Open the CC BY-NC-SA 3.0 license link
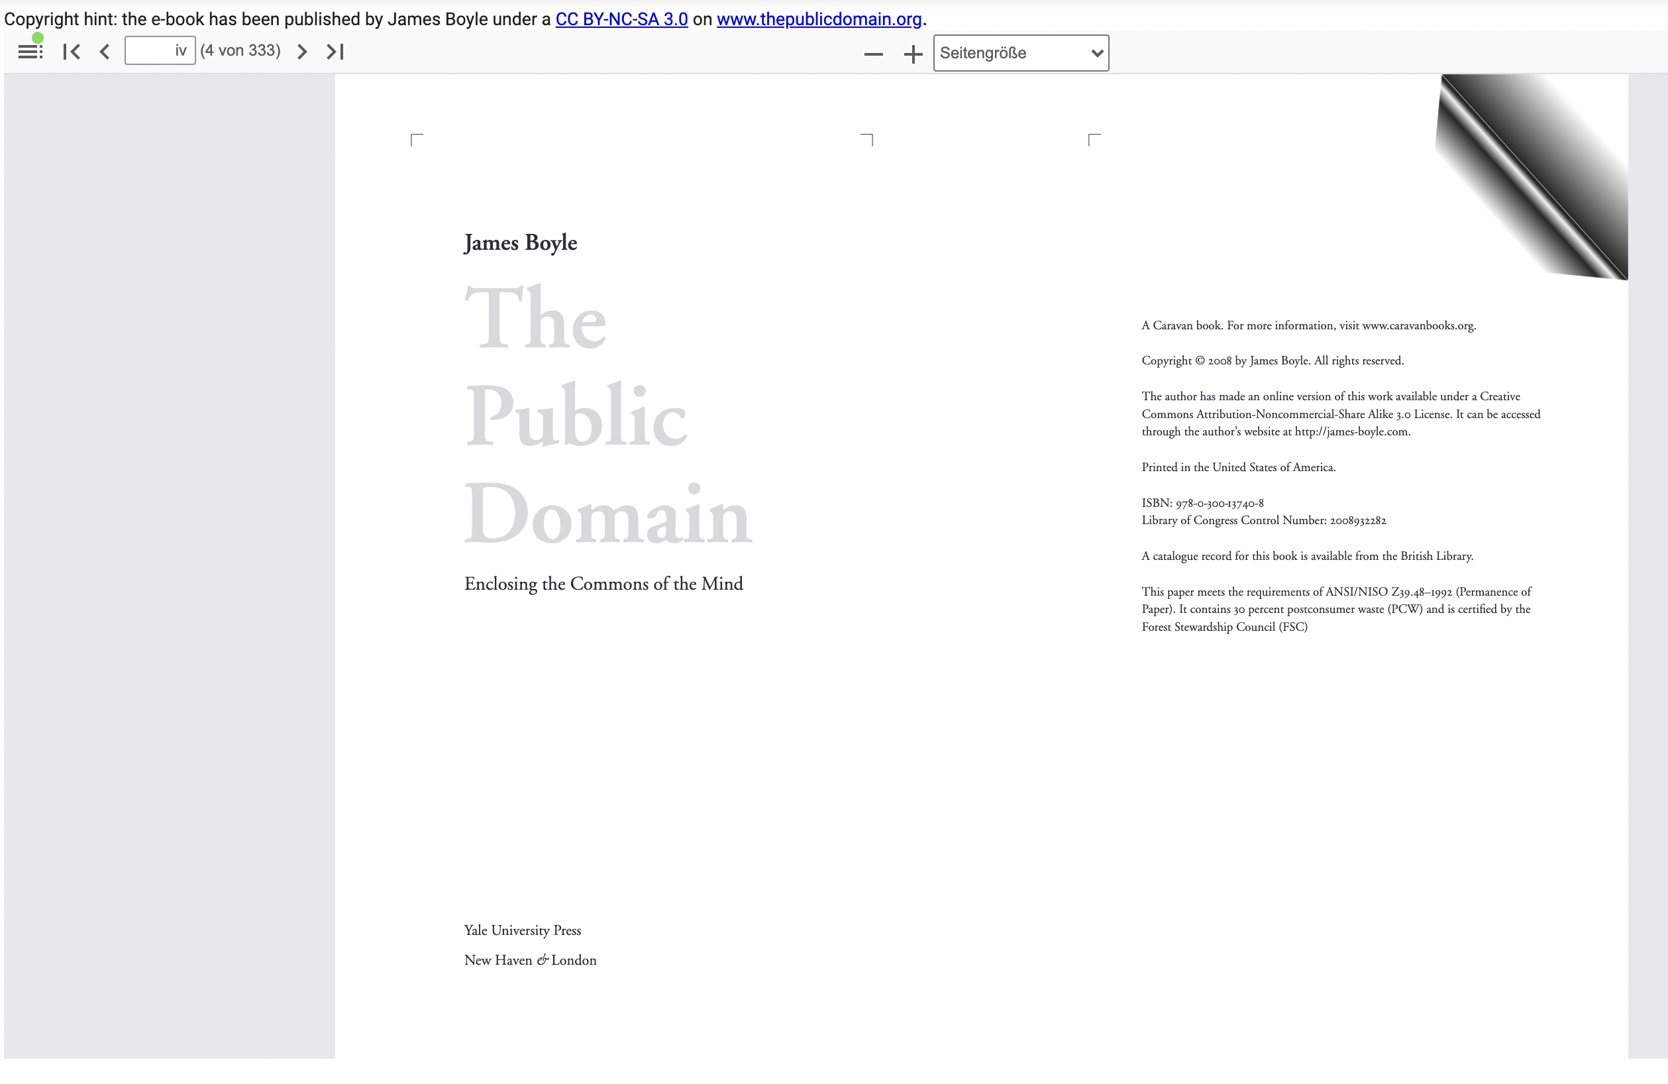Screen dimensions: 1668x1084 tap(621, 19)
